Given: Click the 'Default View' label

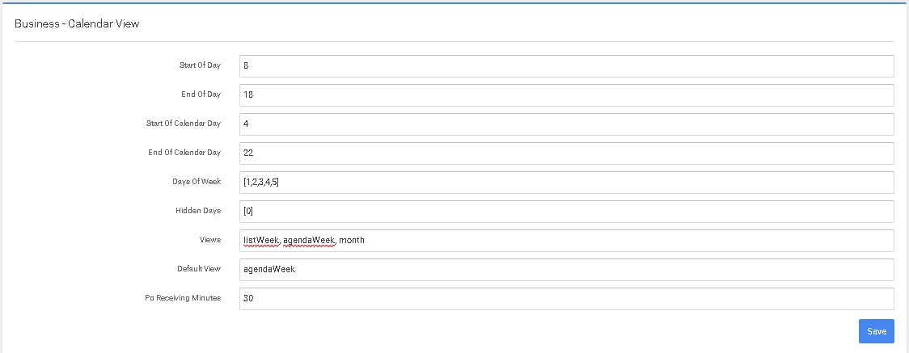Looking at the screenshot, I should 199,269.
